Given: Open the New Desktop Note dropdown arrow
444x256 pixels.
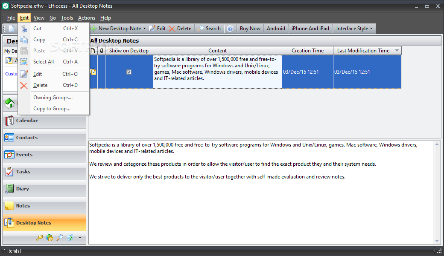Looking at the screenshot, I should coord(144,29).
